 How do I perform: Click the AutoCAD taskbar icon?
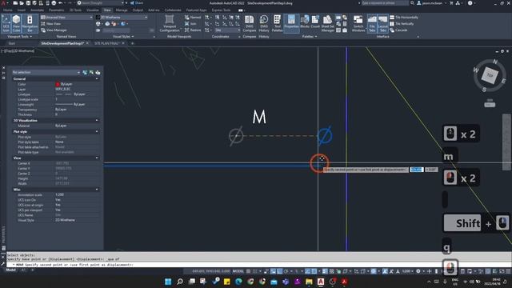(321, 282)
